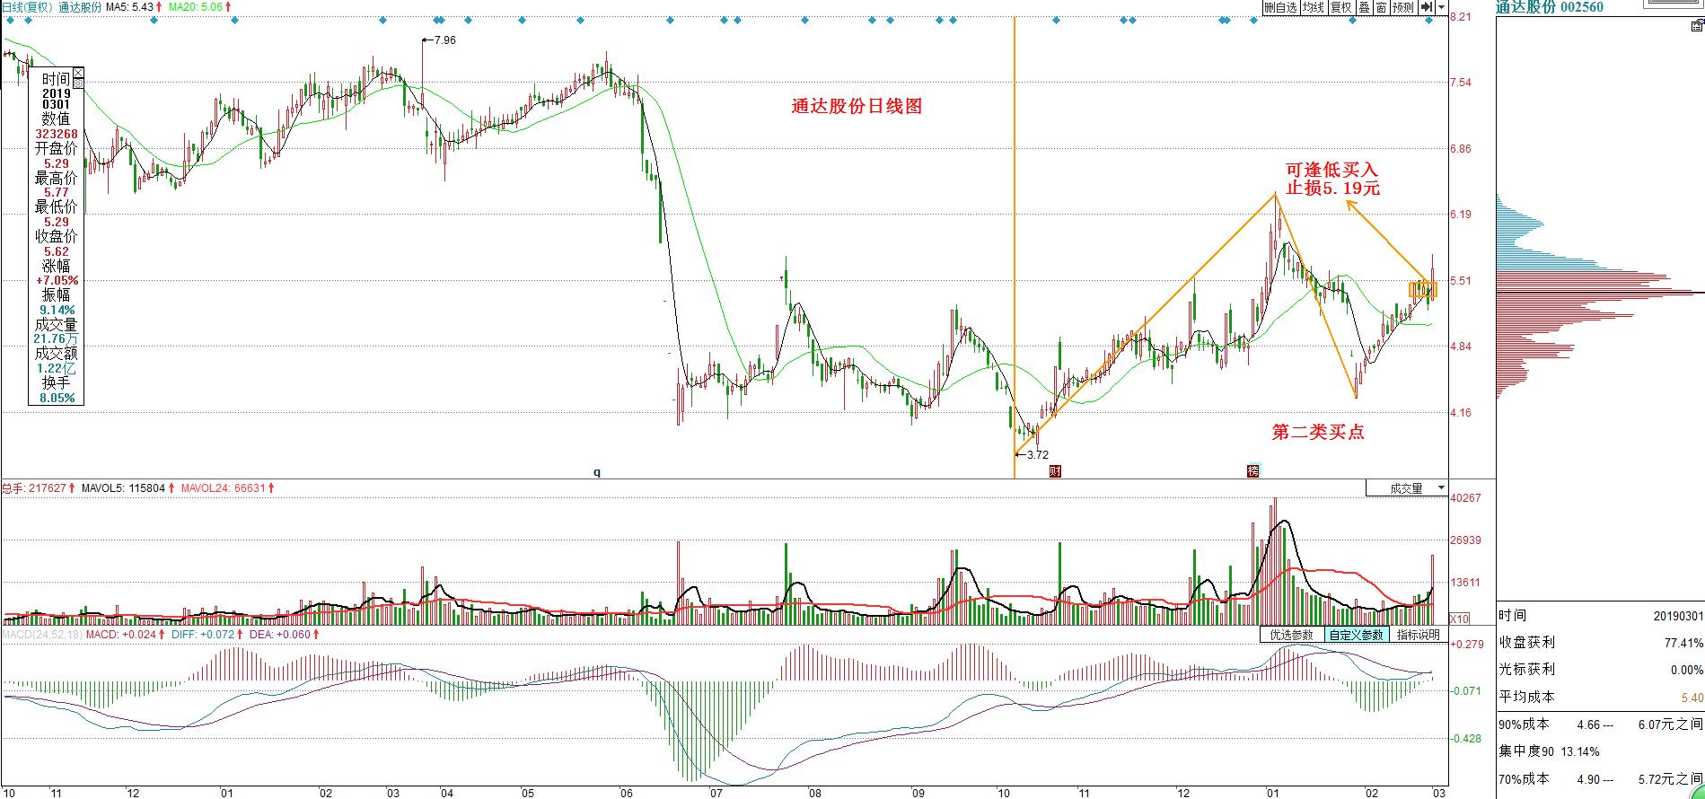Image resolution: width=1705 pixels, height=799 pixels.
Task: Close the floating price info box
Action: pos(78,73)
